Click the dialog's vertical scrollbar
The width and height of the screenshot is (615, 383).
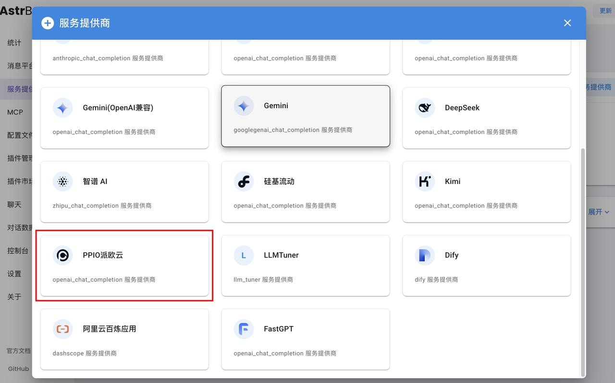click(583, 262)
